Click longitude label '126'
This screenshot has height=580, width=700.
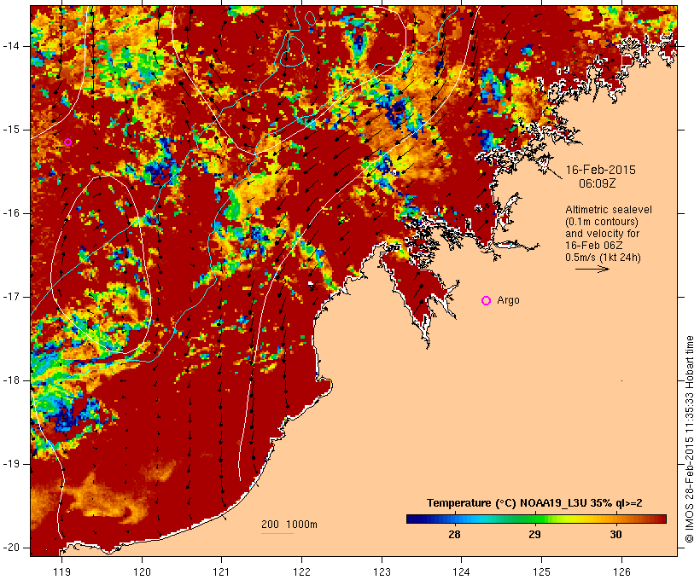(x=621, y=572)
